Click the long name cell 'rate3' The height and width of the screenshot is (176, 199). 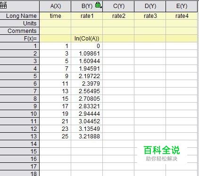coord(150,16)
